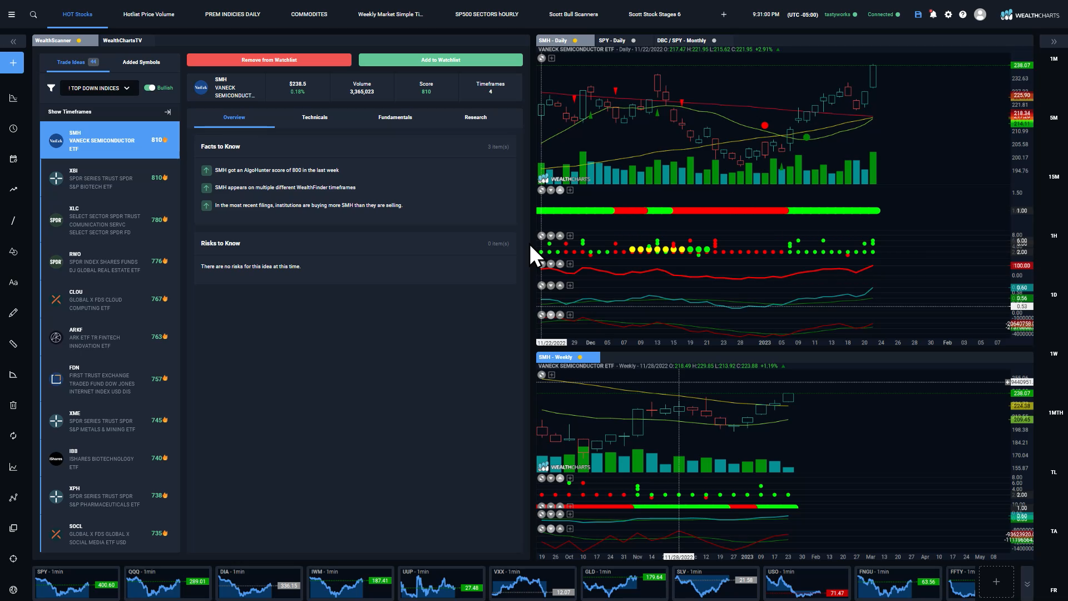Expand the right panel double chevron
The height and width of the screenshot is (601, 1068).
coord(1054,42)
